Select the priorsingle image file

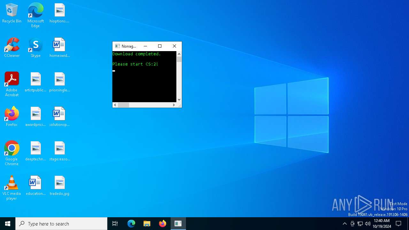[59, 82]
